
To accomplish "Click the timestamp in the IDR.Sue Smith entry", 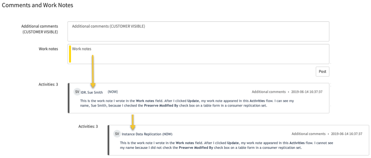I will pos(307,92).
